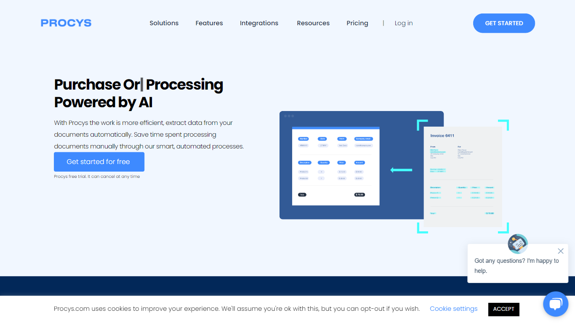Click the extracted data table panel
Screen dimensions: 575x323
pyautogui.click(x=335, y=166)
